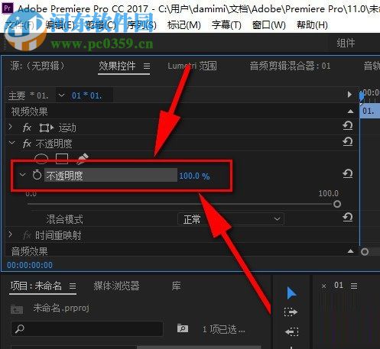Open the 剪辑(C) menu
This screenshot has height=349, width=380.
tap(101, 25)
